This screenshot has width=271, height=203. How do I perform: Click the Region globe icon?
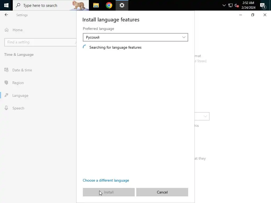6,83
